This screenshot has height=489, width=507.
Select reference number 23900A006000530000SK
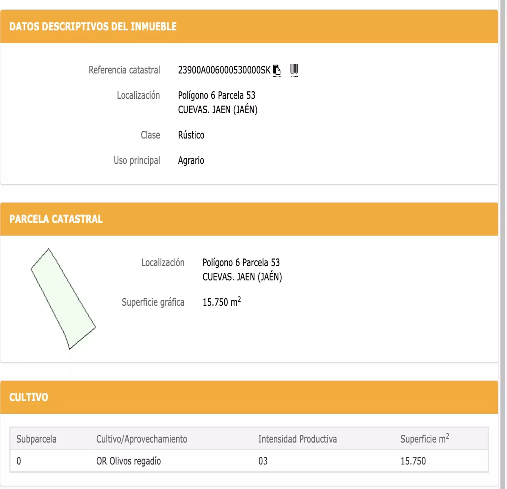pos(224,70)
